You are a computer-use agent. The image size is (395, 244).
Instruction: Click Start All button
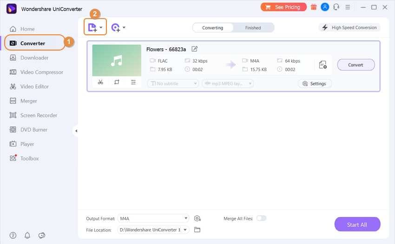coord(357,225)
